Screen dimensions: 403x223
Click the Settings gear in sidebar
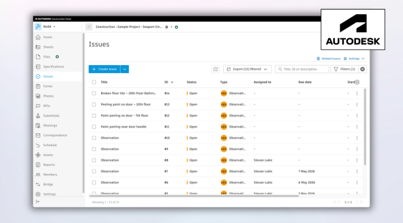coord(38,194)
